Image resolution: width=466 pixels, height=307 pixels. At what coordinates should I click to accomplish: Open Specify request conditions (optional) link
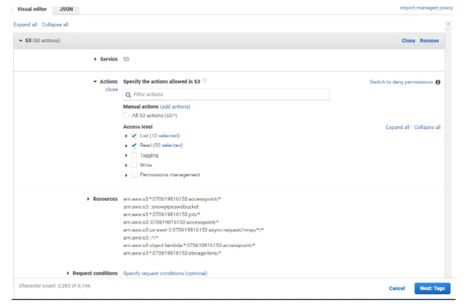pyautogui.click(x=165, y=273)
